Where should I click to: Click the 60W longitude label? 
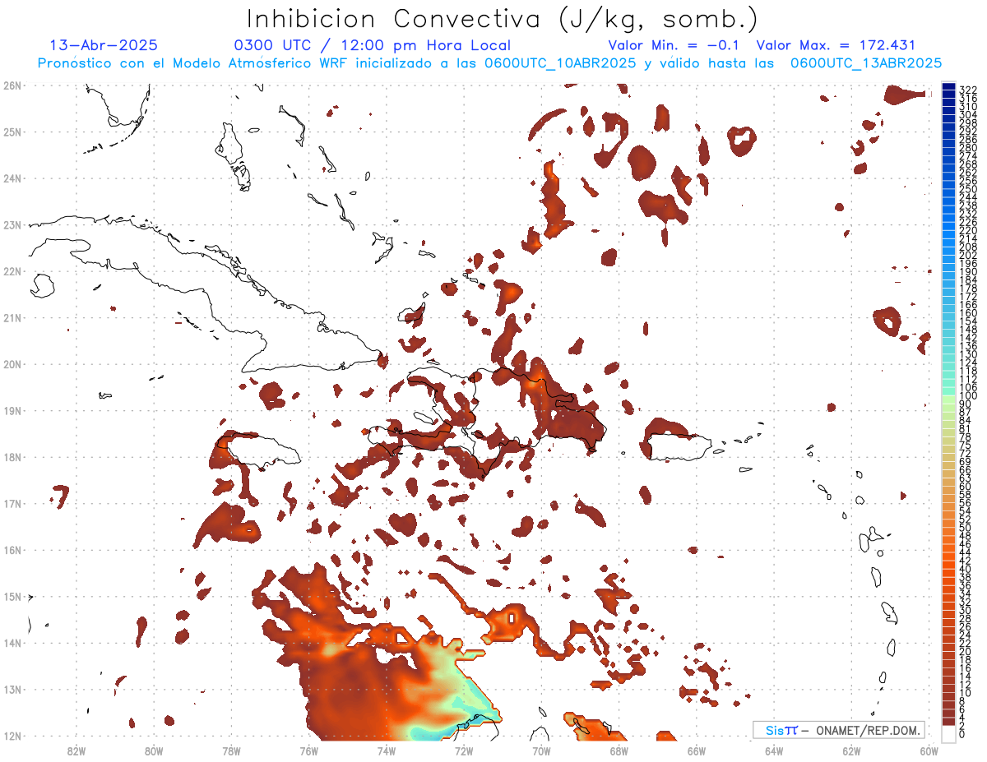tap(929, 750)
